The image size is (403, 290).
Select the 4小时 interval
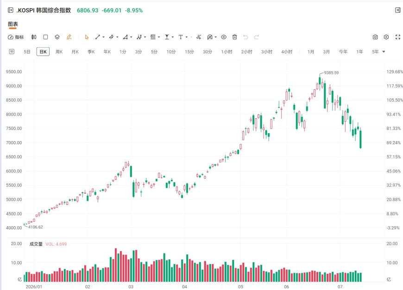tap(287, 52)
